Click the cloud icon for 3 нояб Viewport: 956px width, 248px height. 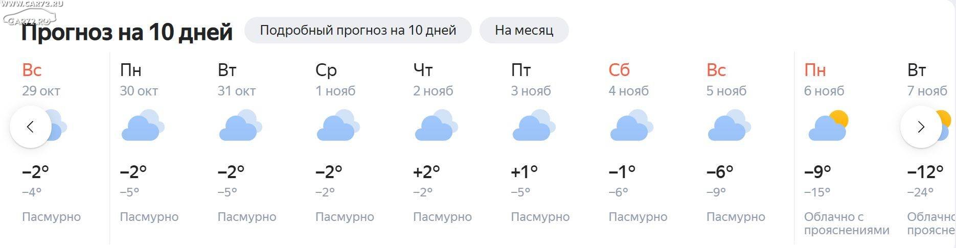tap(534, 125)
